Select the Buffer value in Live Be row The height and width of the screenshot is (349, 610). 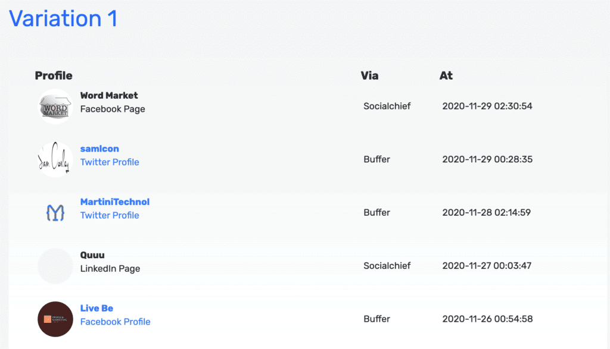point(376,319)
